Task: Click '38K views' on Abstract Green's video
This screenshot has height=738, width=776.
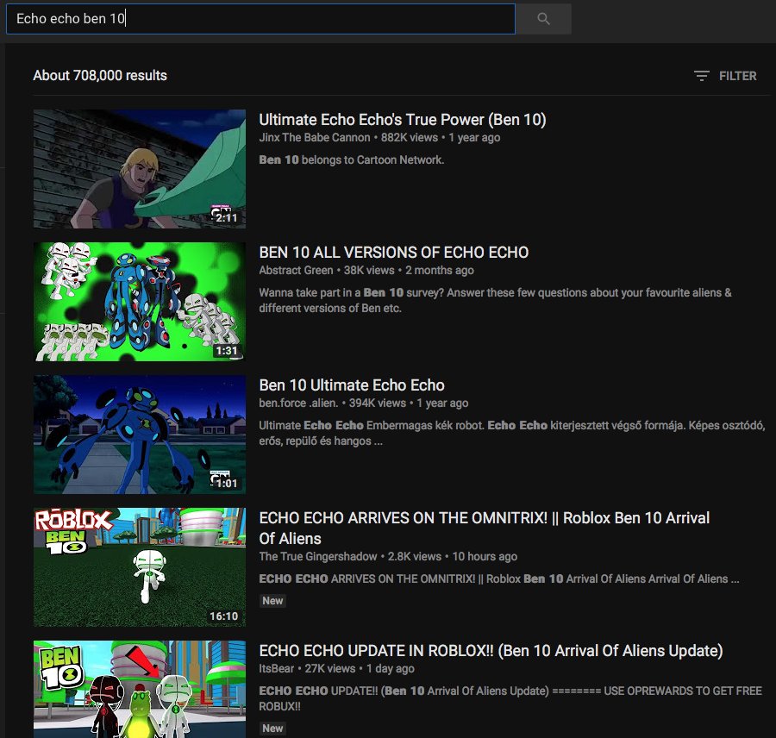Action: [x=369, y=270]
